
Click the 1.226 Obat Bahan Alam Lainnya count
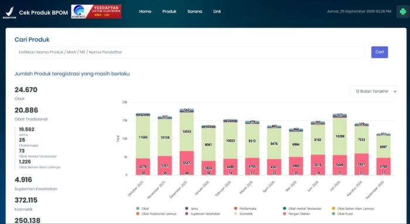coord(25,162)
